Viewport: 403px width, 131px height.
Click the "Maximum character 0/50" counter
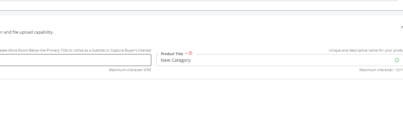point(130,70)
